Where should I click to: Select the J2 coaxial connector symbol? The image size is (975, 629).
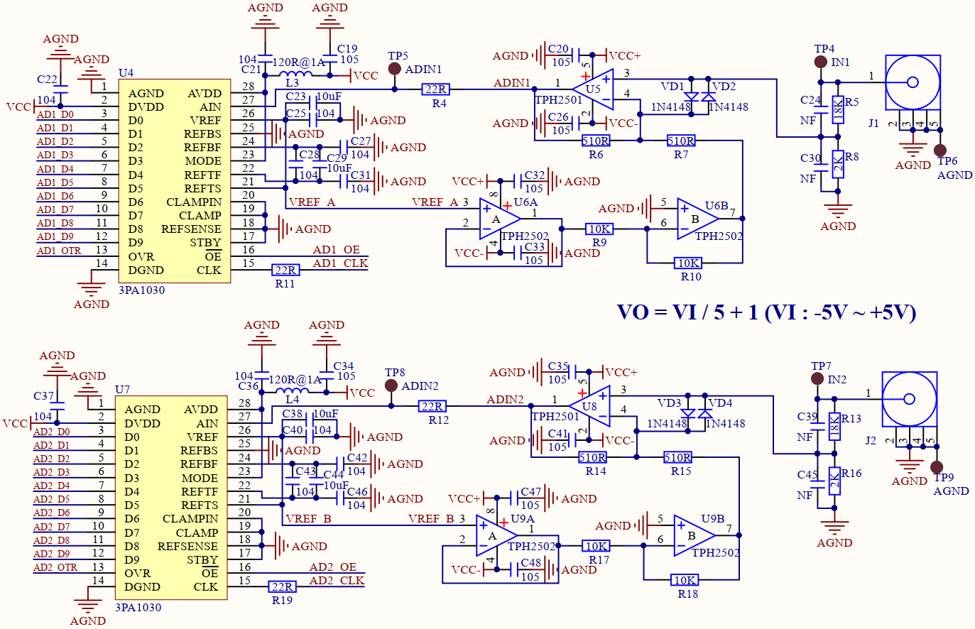pyautogui.click(x=910, y=400)
